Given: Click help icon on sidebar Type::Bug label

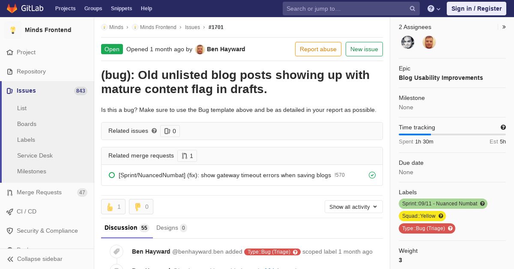Looking at the screenshot, I should coord(450,228).
